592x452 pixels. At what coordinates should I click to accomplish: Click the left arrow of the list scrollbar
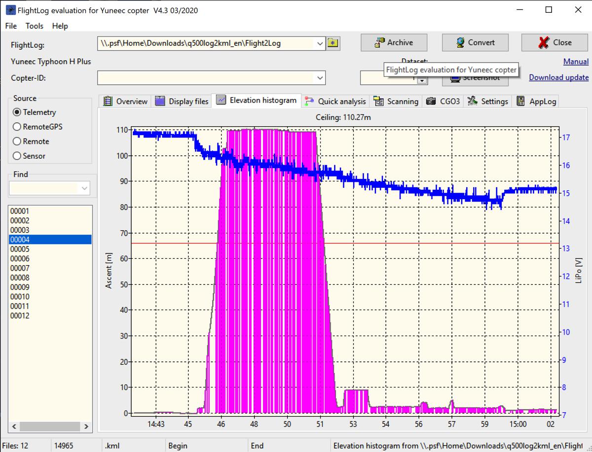14,426
